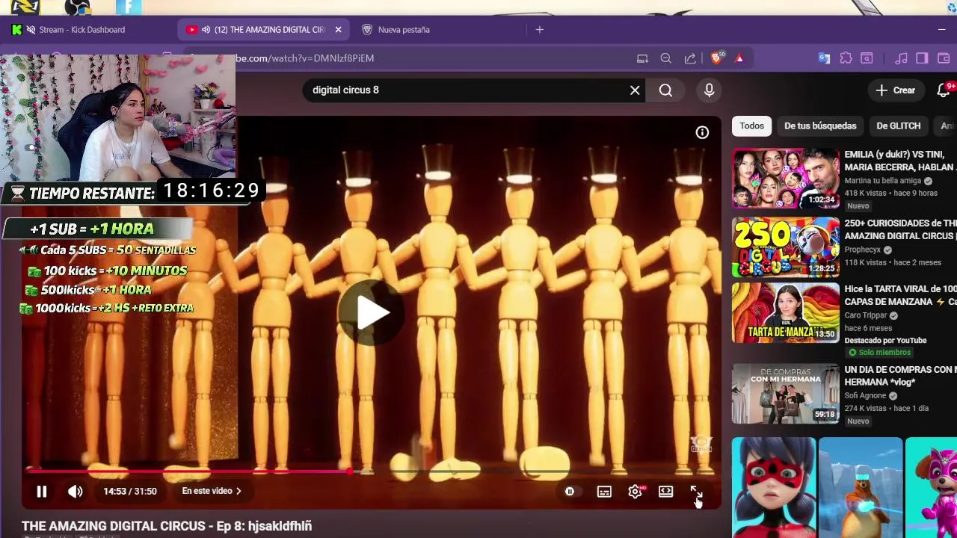The width and height of the screenshot is (957, 538).
Task: Switch to the Stream - Kick Dashboard tab
Action: (x=81, y=30)
